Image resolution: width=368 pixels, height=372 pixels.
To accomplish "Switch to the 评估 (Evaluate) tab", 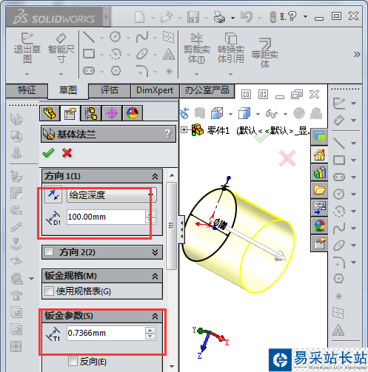I will [110, 90].
